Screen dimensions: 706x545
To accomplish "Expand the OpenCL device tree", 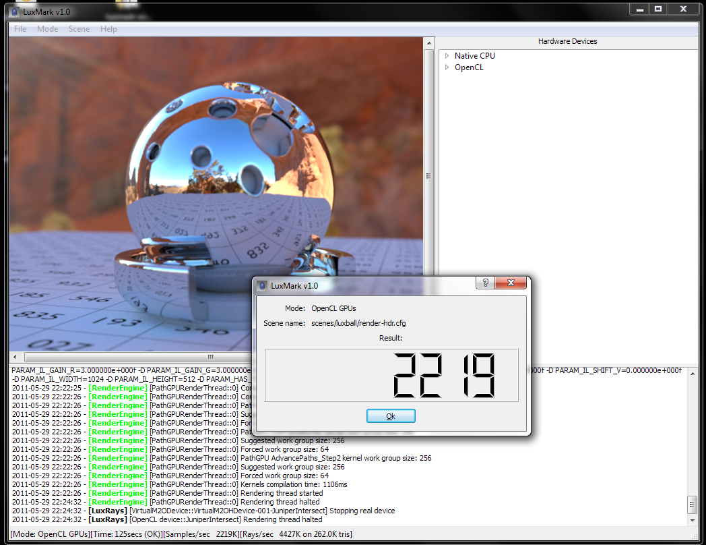I will [447, 67].
